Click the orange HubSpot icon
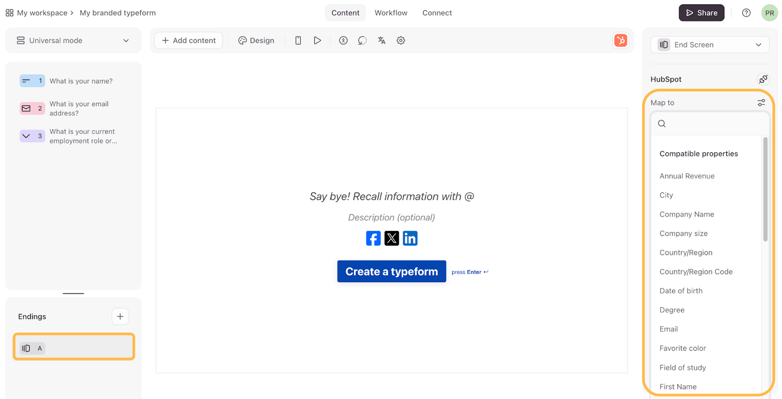This screenshot has width=782, height=399. coord(621,41)
